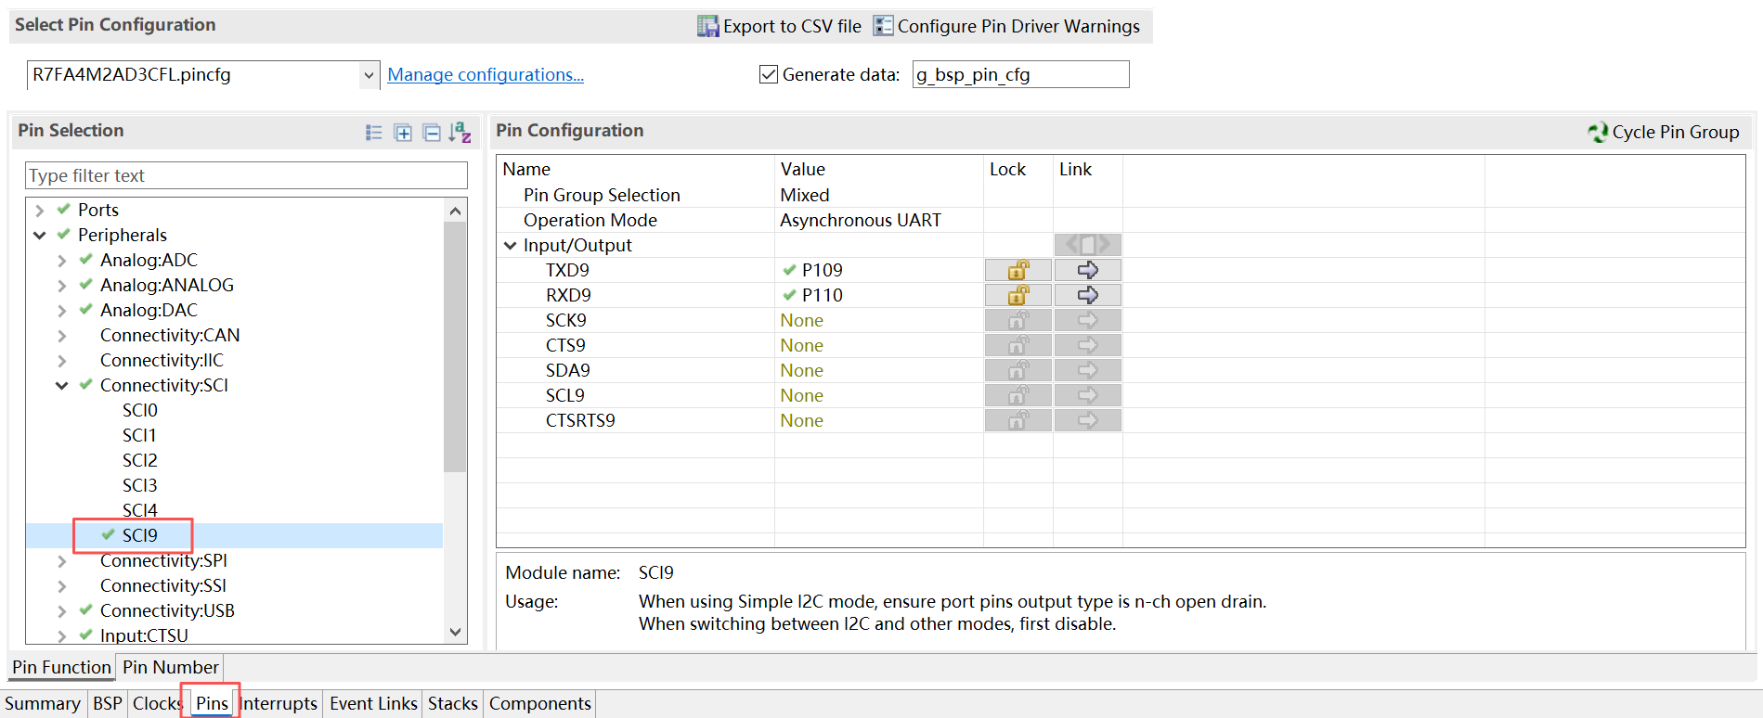The height and width of the screenshot is (718, 1763).
Task: Toggle flat list view in Pin Selection
Action: [x=374, y=133]
